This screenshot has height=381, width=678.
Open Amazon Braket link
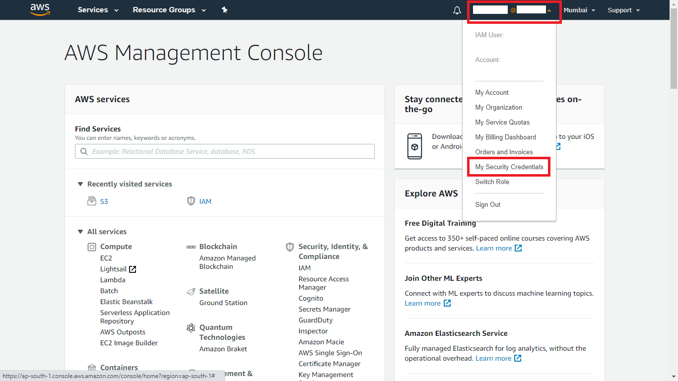click(x=223, y=349)
